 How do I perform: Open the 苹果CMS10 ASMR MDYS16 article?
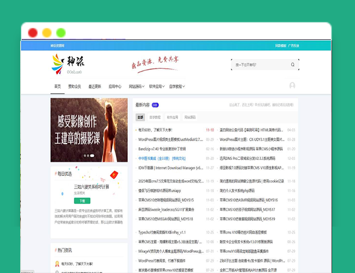[248, 200]
